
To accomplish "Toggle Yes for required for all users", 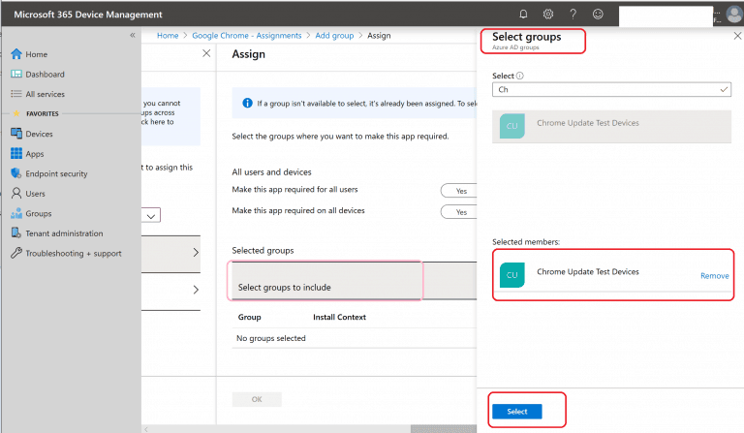I will 459,191.
